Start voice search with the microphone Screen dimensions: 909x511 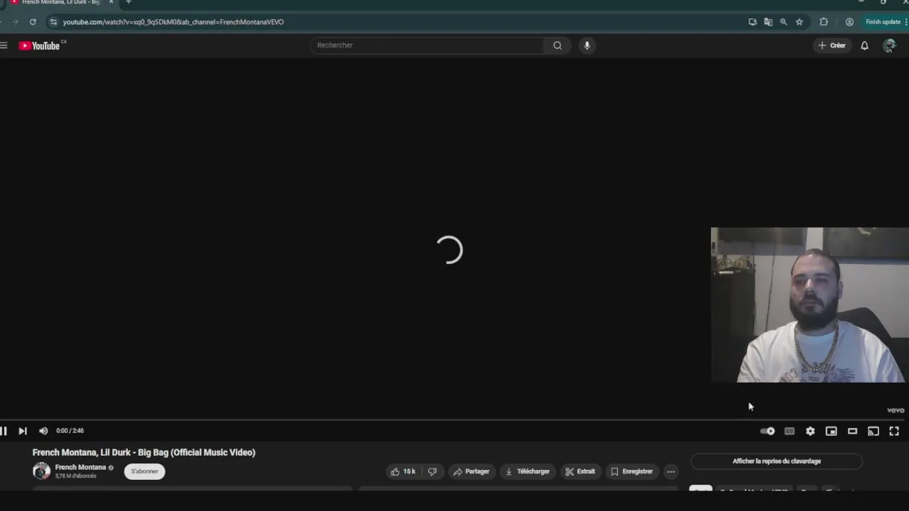point(587,45)
